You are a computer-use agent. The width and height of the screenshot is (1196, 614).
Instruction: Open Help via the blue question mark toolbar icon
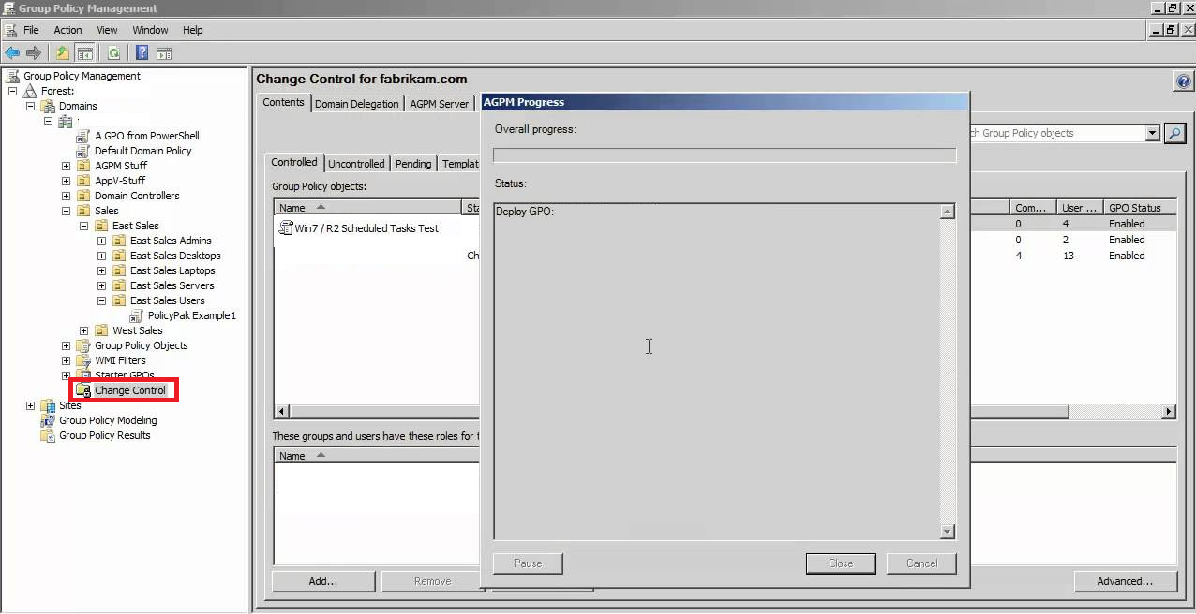142,53
